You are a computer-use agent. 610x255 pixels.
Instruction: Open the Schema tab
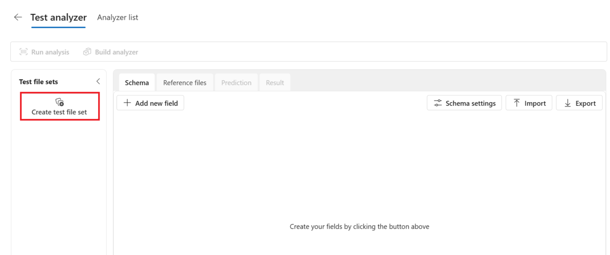(137, 83)
